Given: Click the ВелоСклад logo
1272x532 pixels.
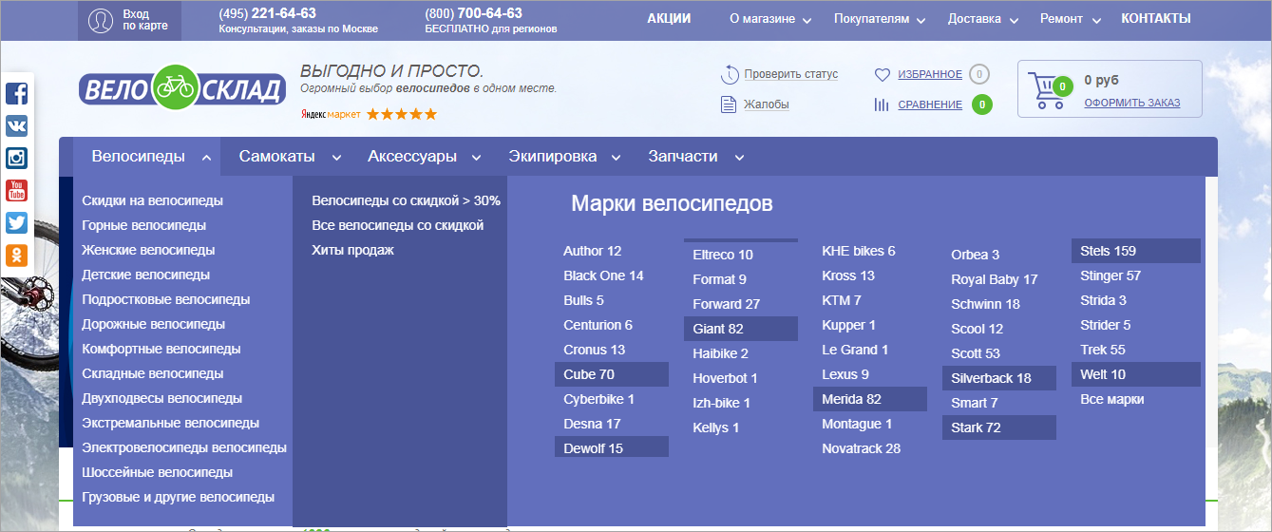Looking at the screenshot, I should (181, 87).
